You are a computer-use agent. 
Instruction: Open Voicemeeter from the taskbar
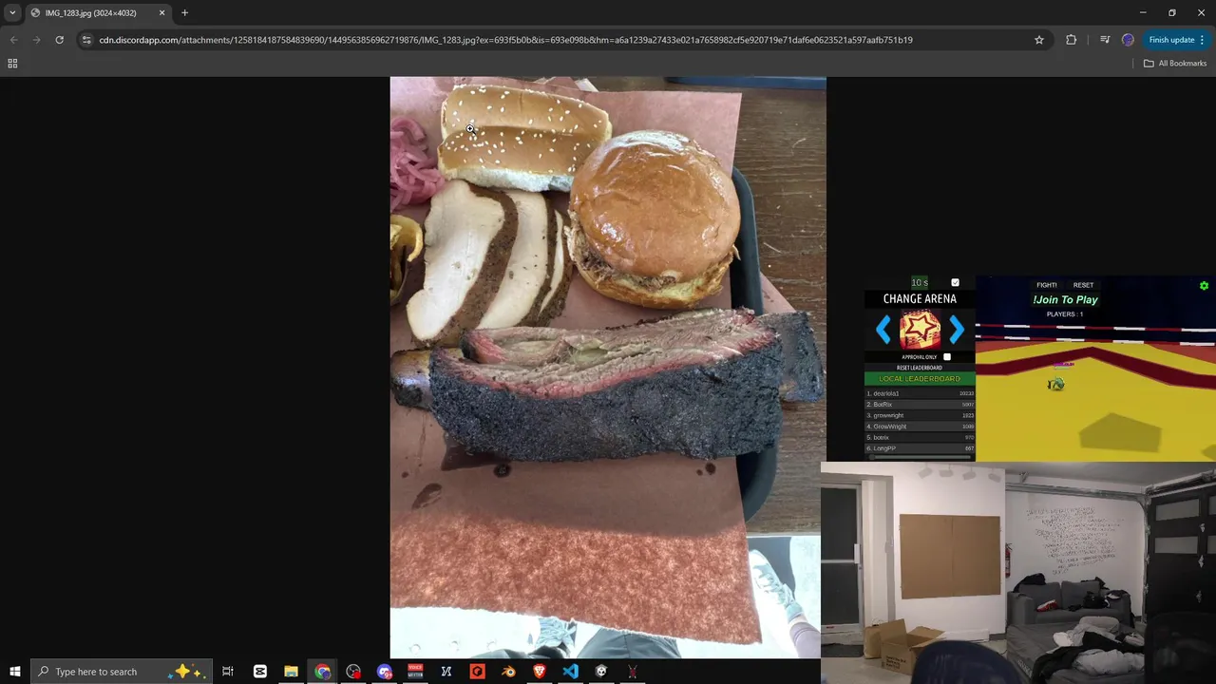415,672
